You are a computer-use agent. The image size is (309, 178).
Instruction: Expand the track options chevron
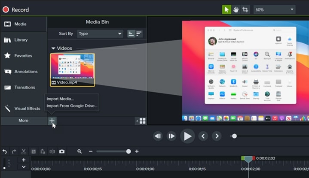pyautogui.click(x=24, y=167)
